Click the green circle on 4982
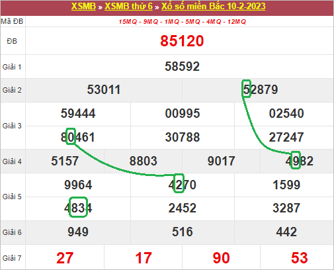 click(296, 160)
